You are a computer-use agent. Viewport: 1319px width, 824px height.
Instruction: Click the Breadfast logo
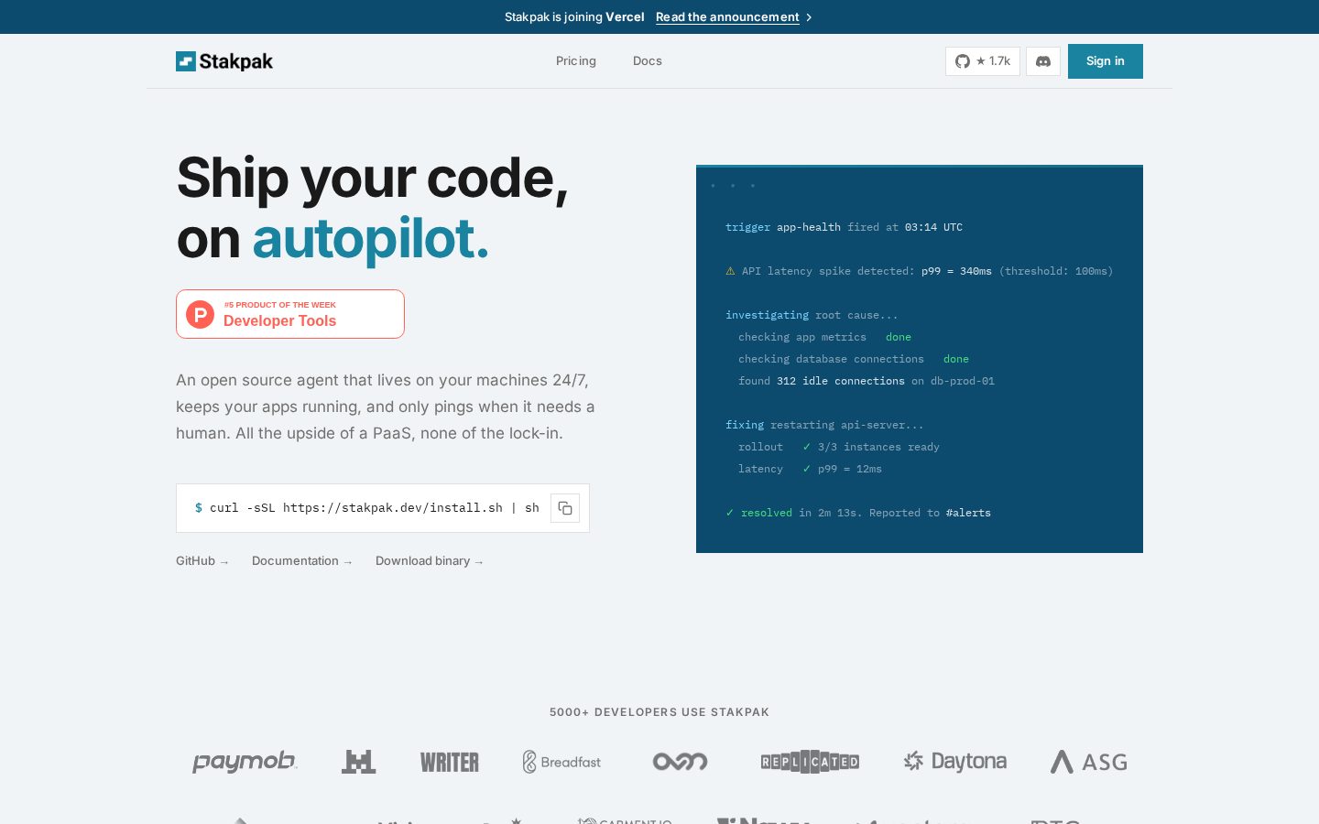[561, 762]
